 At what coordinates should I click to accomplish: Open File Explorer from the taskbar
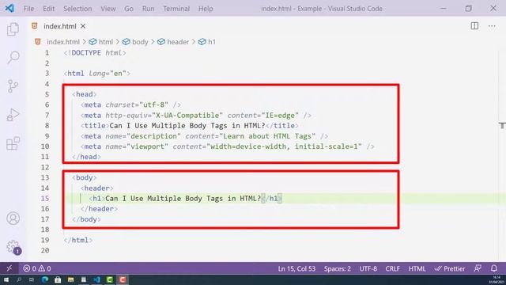70,279
